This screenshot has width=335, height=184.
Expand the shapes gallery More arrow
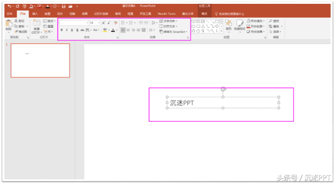tap(221, 31)
